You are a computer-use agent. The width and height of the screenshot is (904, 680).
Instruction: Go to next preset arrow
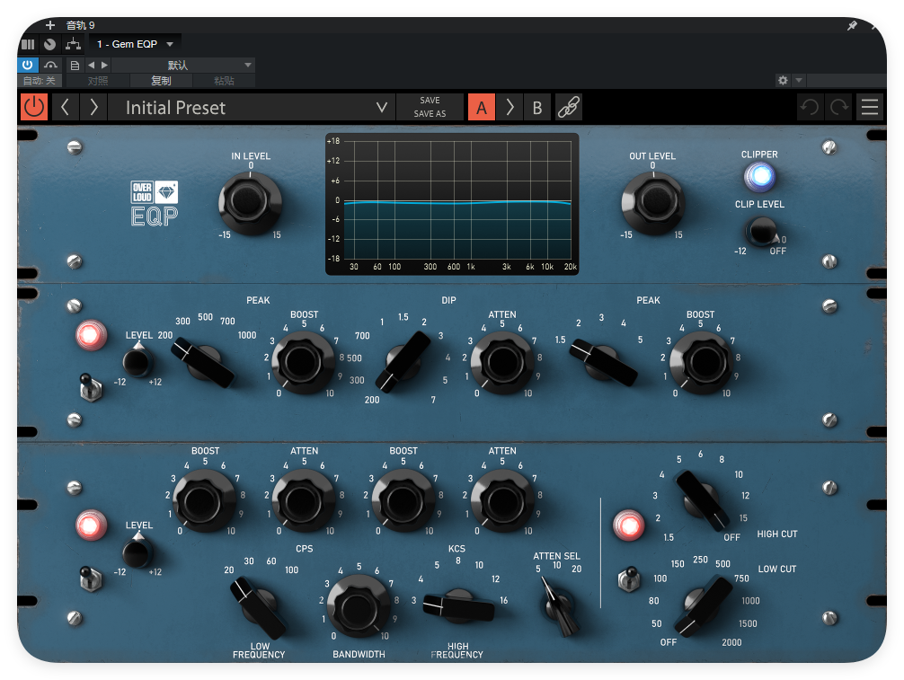point(93,107)
